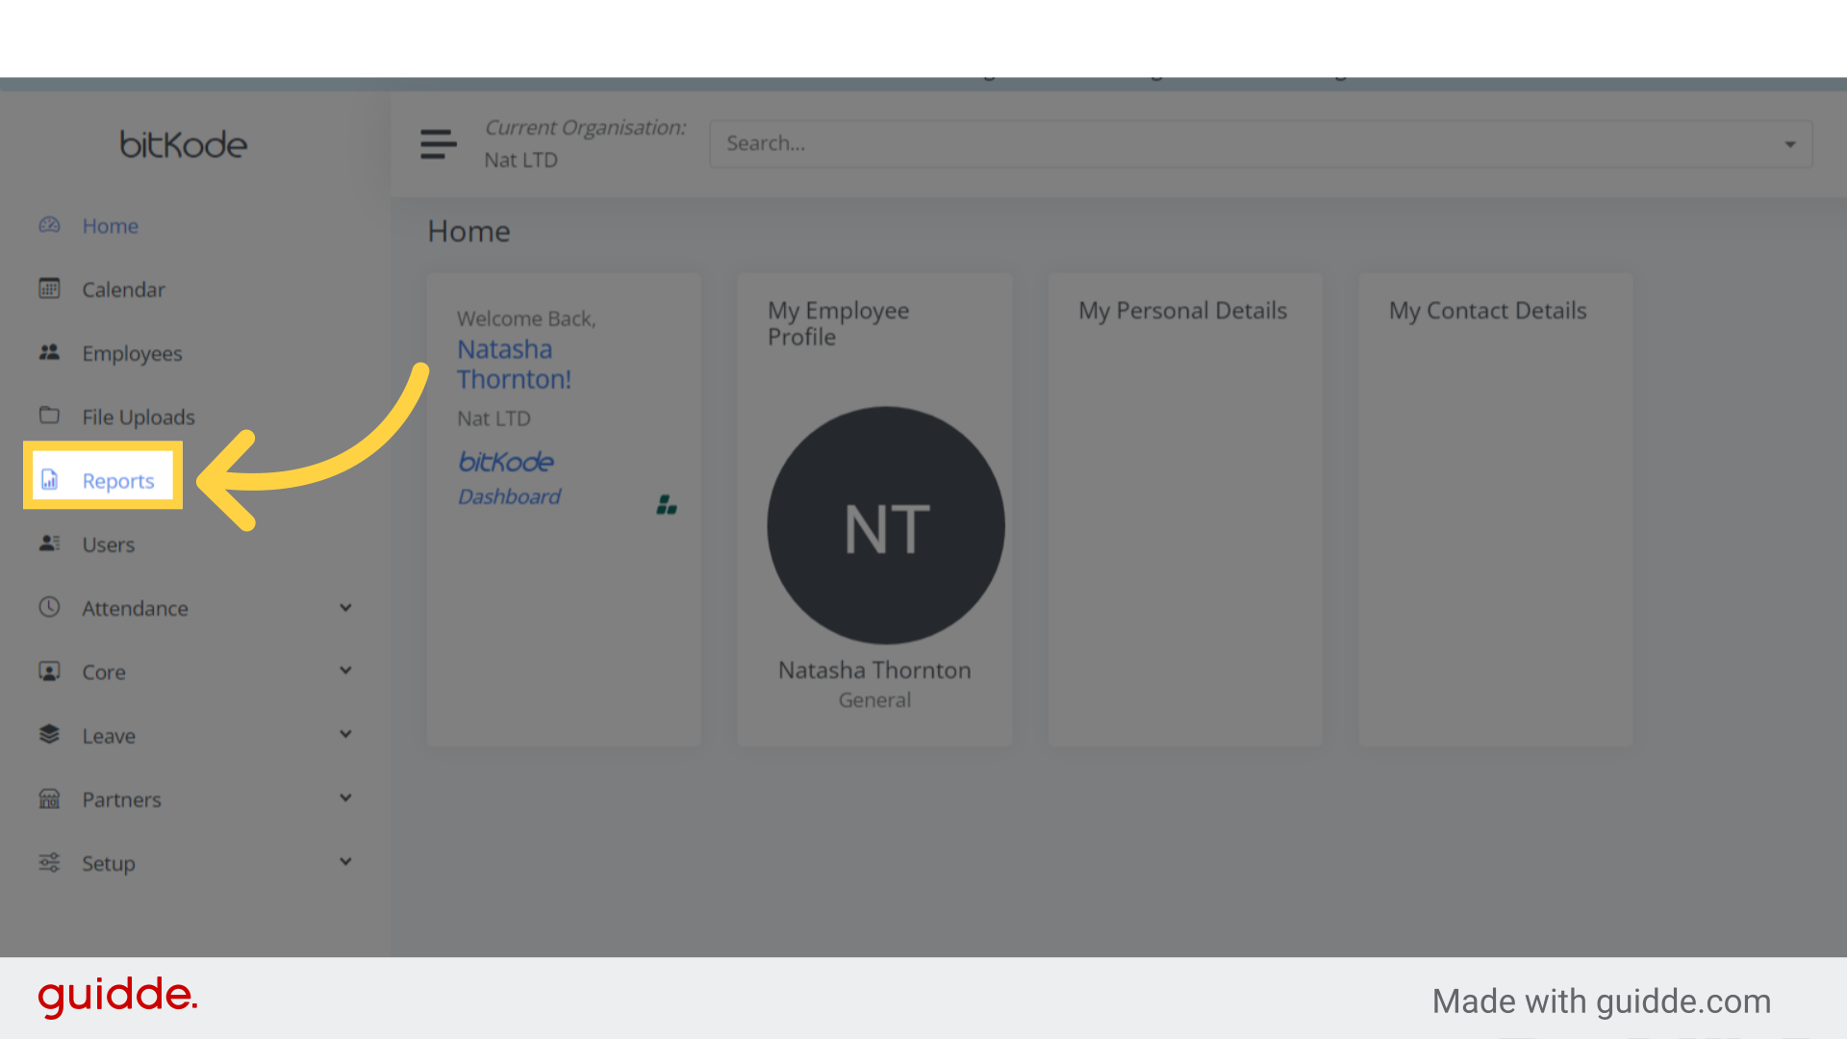Viewport: 1847px width, 1039px height.
Task: Click the General label under profile name
Action: [874, 700]
